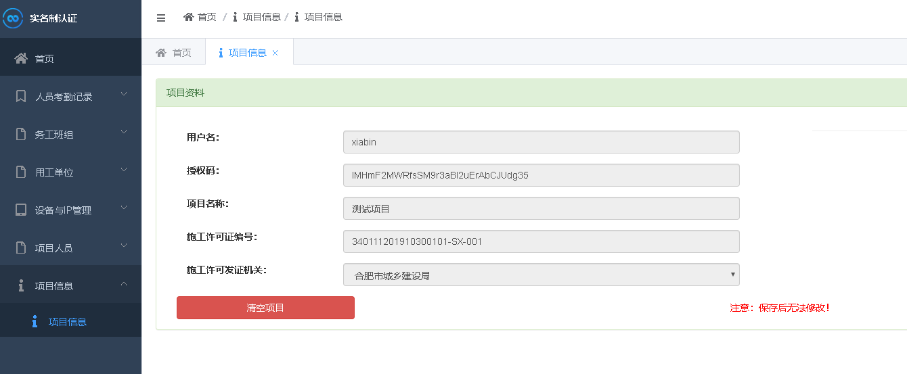The height and width of the screenshot is (374, 907).
Task: Expand the 用工单位 menu chevron
Action: [x=124, y=170]
